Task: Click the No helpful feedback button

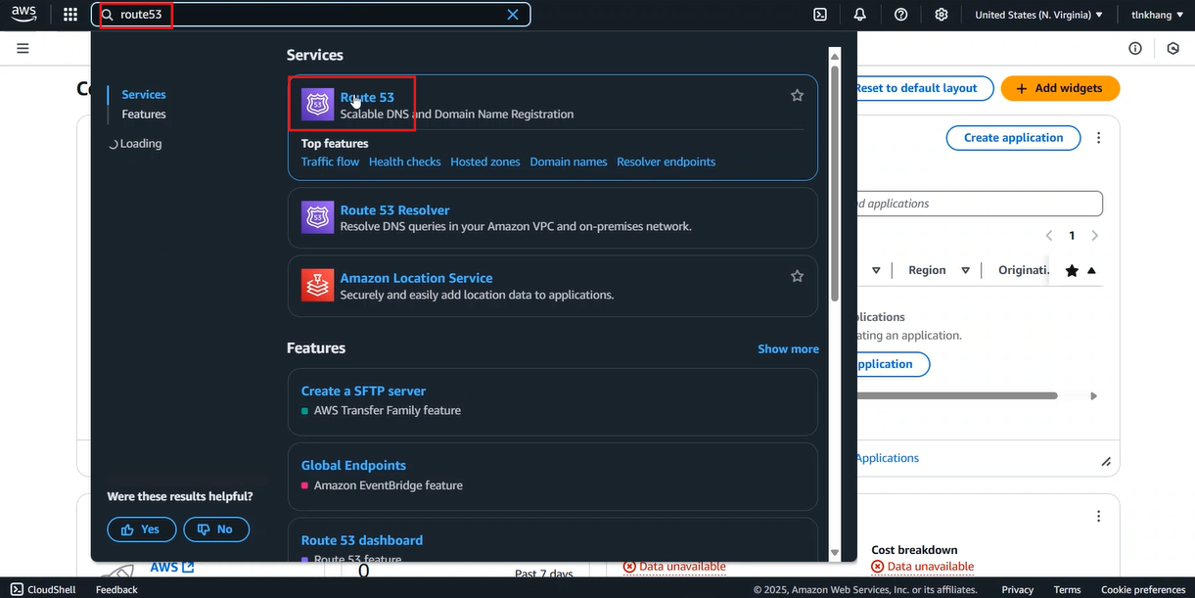Action: (216, 529)
